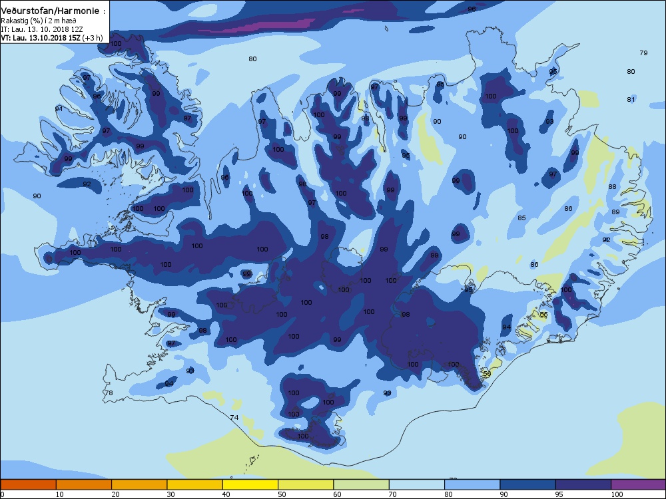Viewport: 666px width, 499px height.
Task: Click the bright yellow 40–50 legend swatch
Action: 250,484
